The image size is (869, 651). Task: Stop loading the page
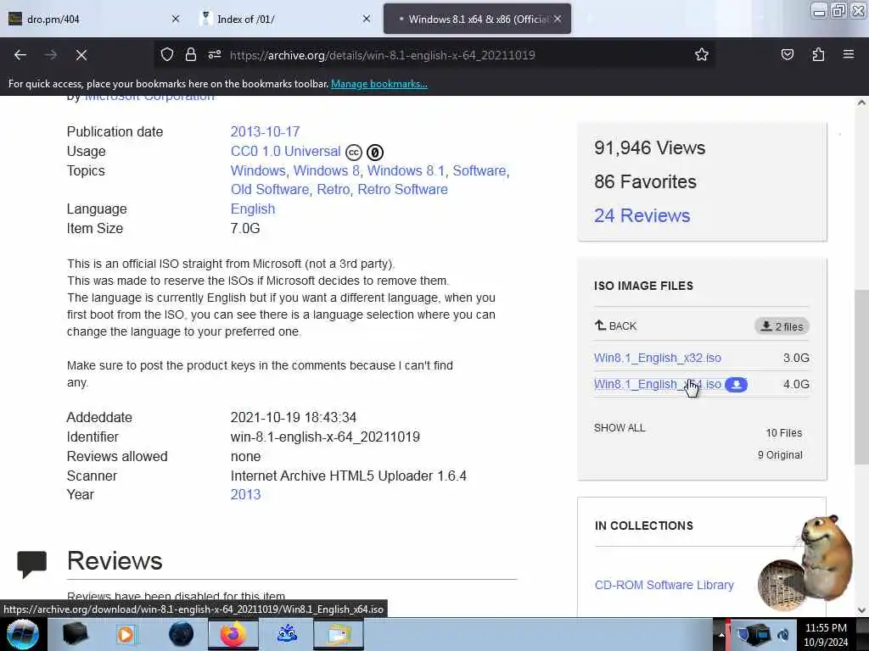[81, 55]
